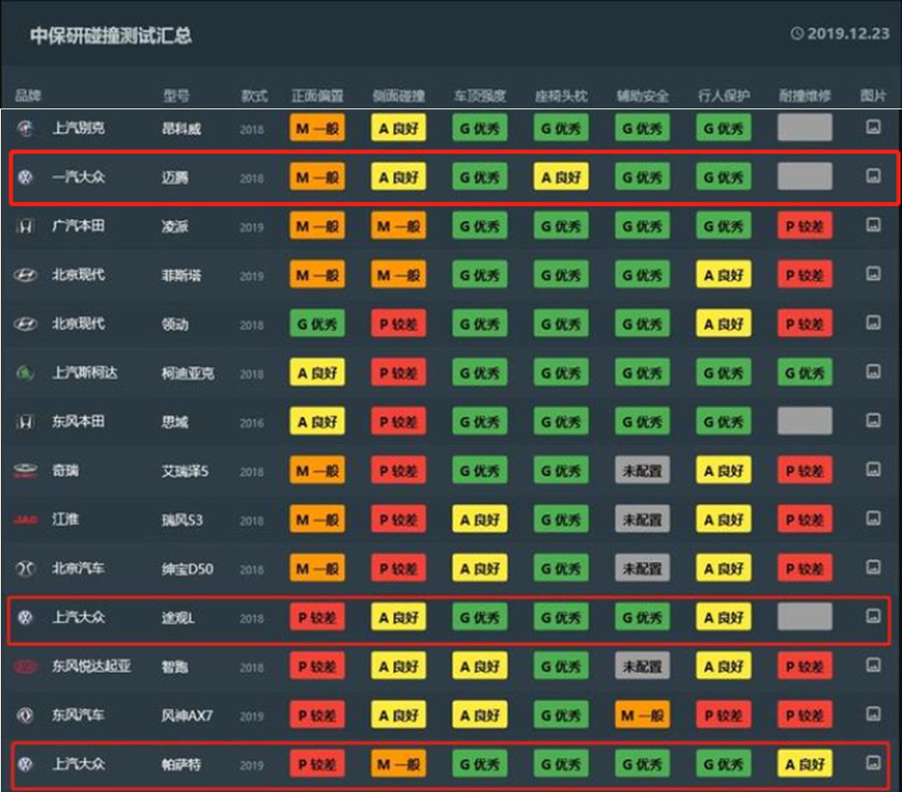This screenshot has height=792, width=902.
Task: Click 途观L's red 正面偏置 P较差 rating
Action: (317, 617)
